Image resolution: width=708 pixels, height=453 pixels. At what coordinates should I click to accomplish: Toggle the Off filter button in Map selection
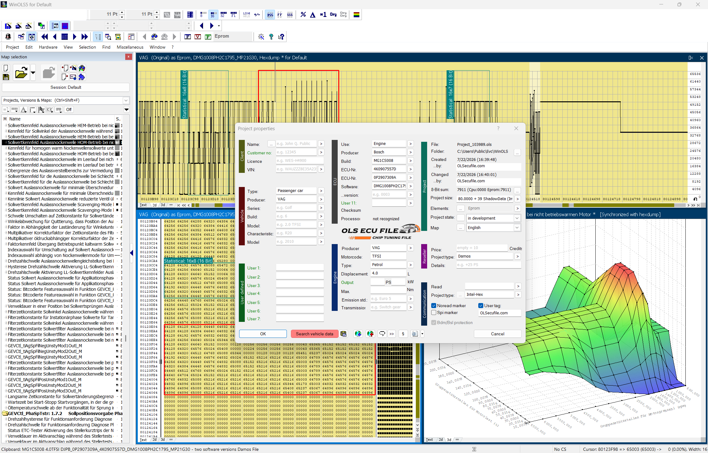(69, 109)
